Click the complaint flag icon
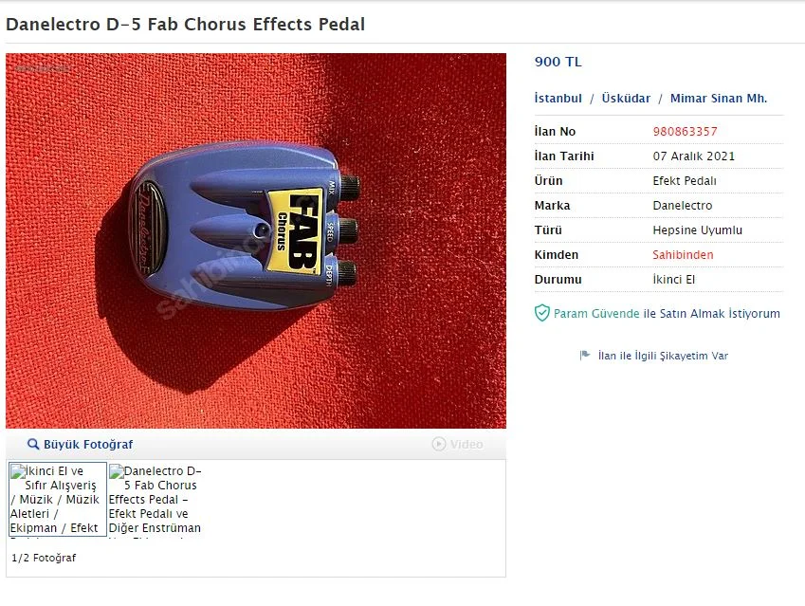The width and height of the screenshot is (805, 606). click(x=585, y=356)
